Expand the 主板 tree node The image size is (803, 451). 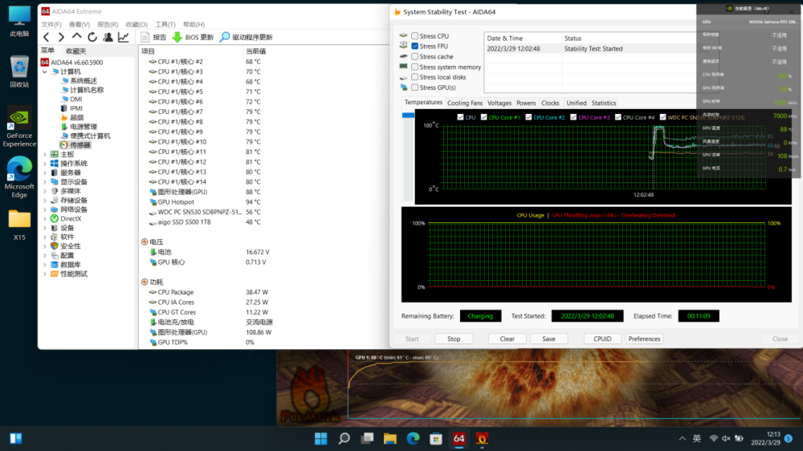pos(46,154)
